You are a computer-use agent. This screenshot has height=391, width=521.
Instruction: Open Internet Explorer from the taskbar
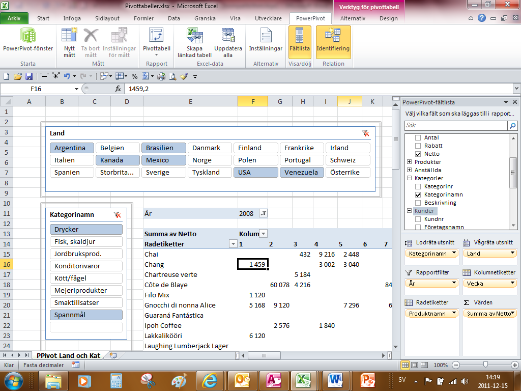210,380
